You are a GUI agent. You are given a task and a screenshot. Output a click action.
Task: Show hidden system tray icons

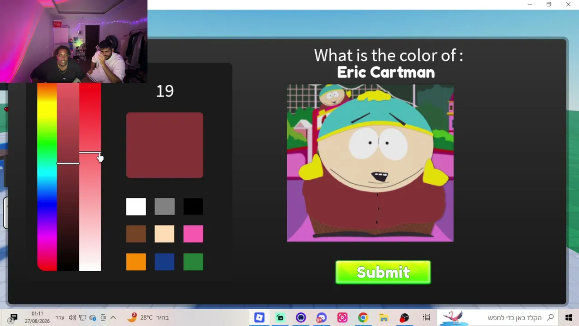113,318
